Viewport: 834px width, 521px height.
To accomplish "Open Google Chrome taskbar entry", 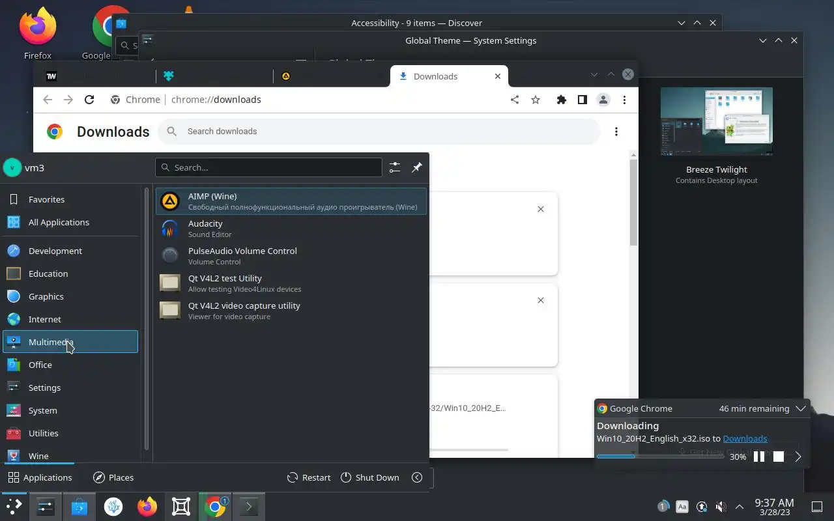I will 215,506.
